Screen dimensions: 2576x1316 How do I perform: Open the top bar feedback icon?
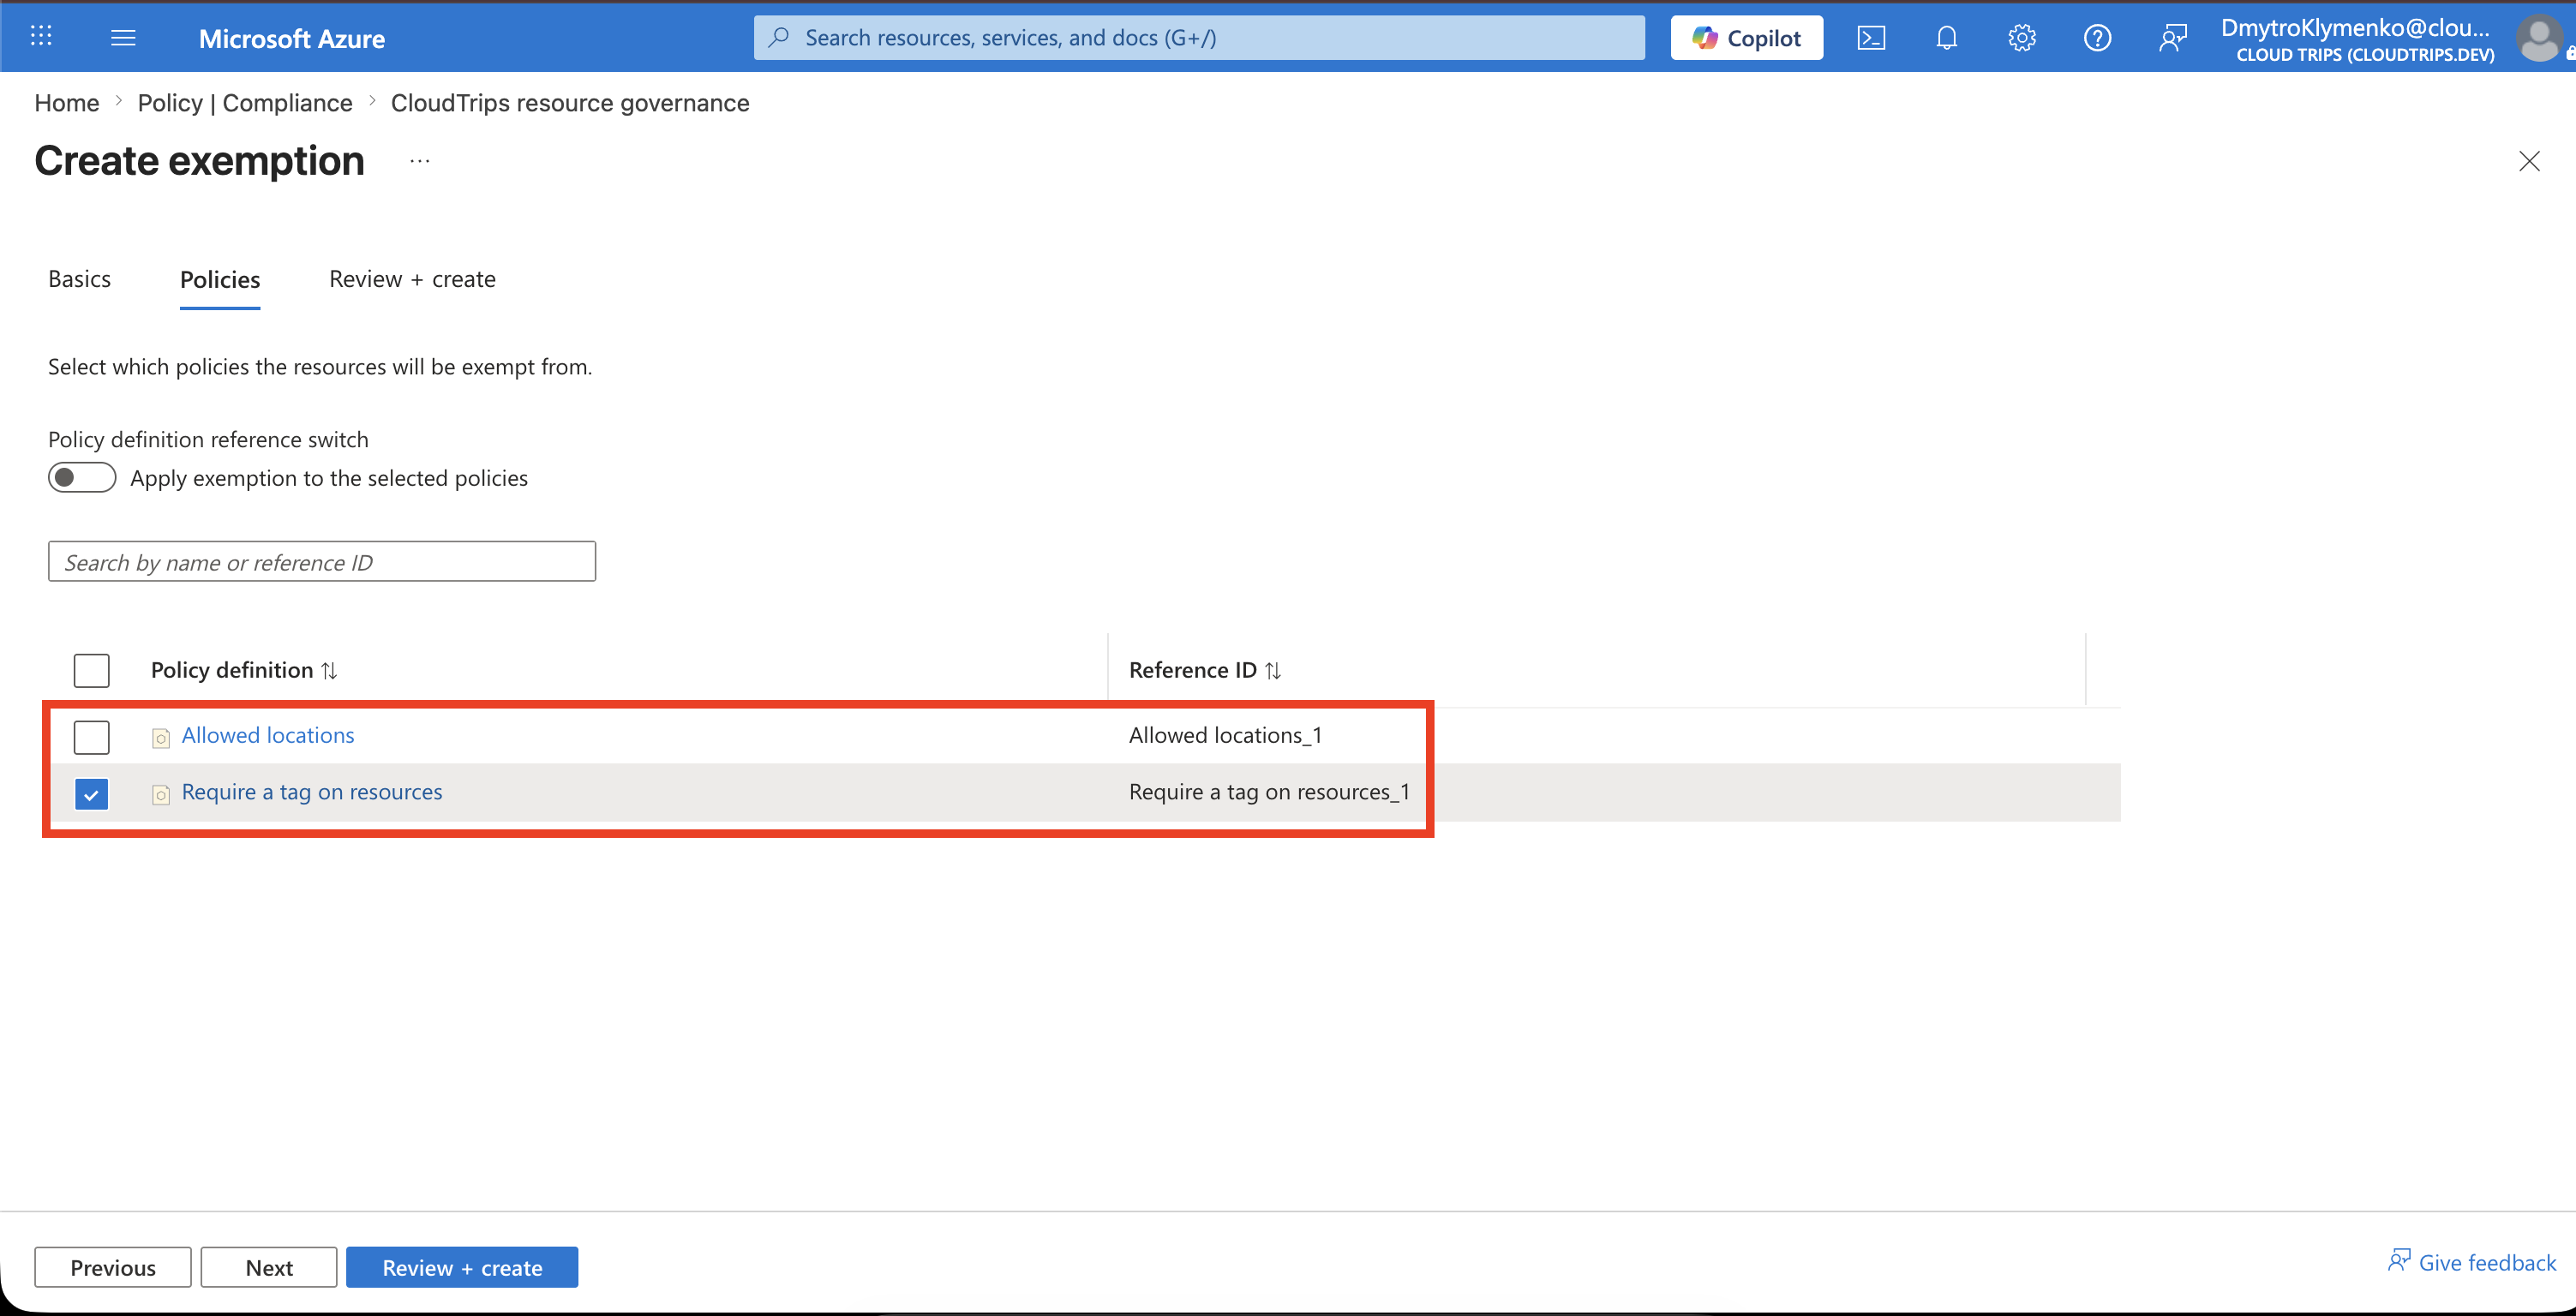point(2172,38)
